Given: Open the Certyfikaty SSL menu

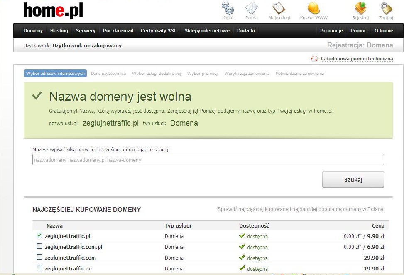Looking at the screenshot, I should pyautogui.click(x=159, y=30).
